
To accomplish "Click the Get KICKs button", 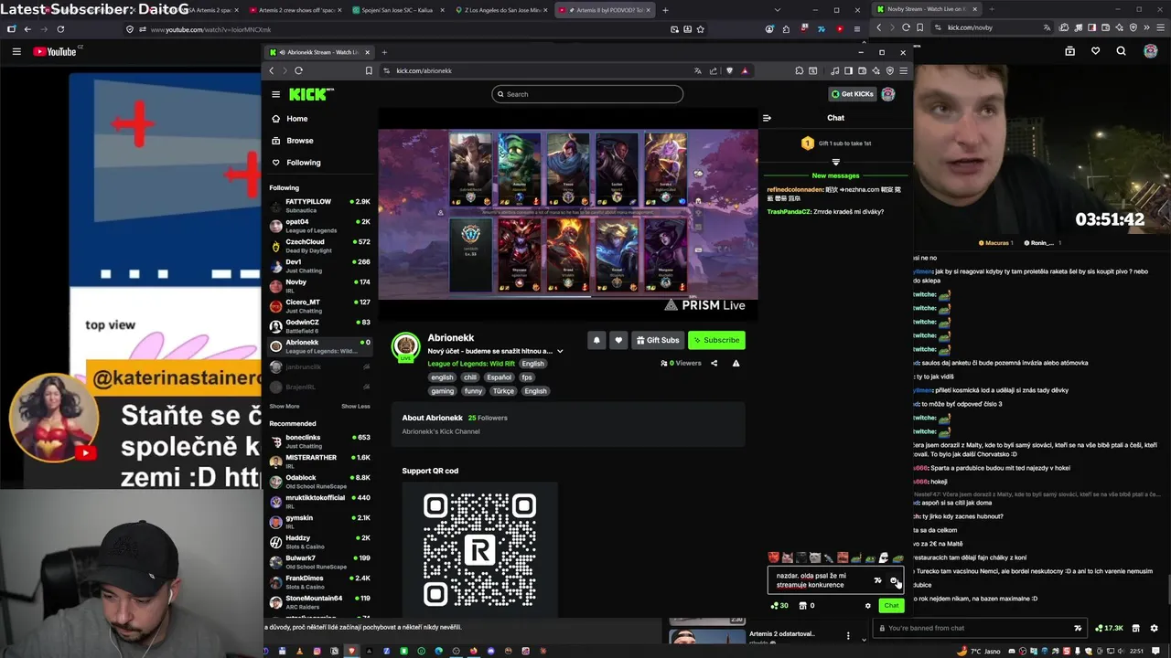I will (x=852, y=94).
